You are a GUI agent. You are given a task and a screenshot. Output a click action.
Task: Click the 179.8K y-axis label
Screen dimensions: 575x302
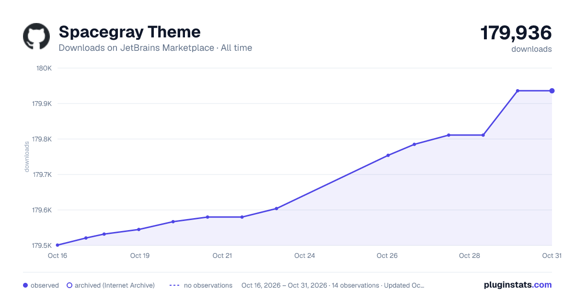tap(42, 139)
